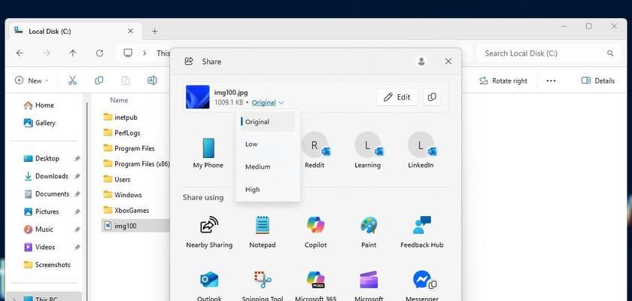This screenshot has width=632, height=301.
Task: Click the Search Local Disk field
Action: (548, 53)
